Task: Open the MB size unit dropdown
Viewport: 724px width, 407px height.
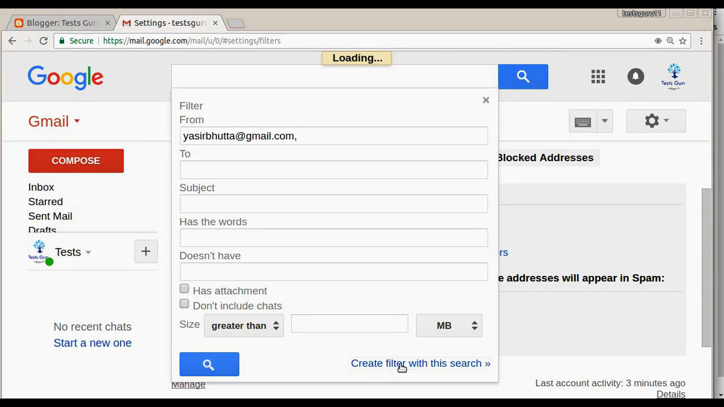Action: tap(449, 326)
